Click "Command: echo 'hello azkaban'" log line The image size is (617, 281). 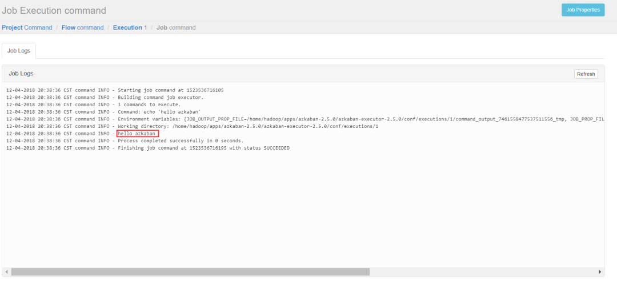pos(103,112)
